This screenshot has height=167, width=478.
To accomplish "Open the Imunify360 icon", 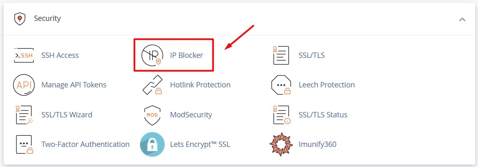I will tap(281, 144).
